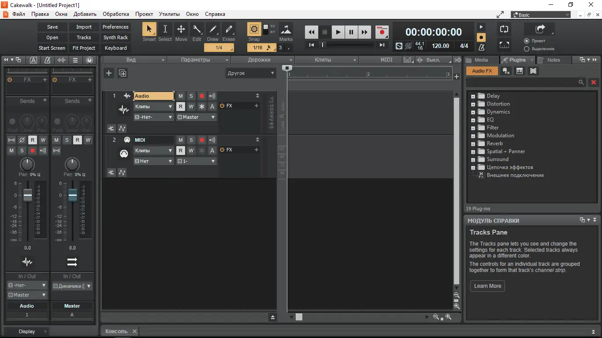Adjust the volume fader on the Audio channel strip
Screen dimensions: 602x338
click(x=27, y=196)
